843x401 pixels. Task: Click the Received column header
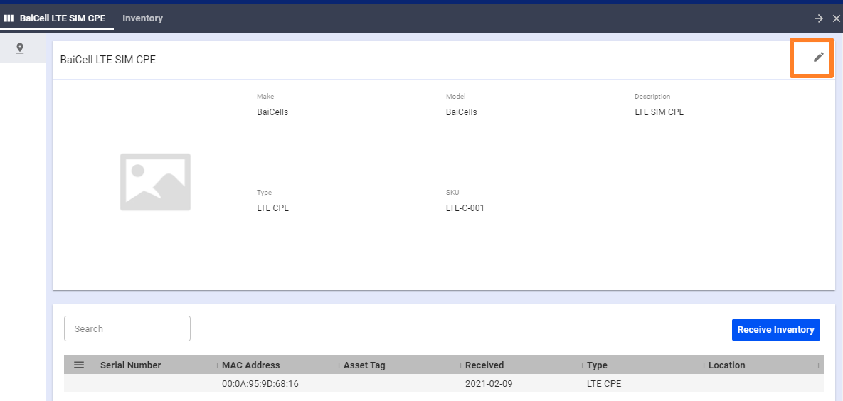pos(484,365)
